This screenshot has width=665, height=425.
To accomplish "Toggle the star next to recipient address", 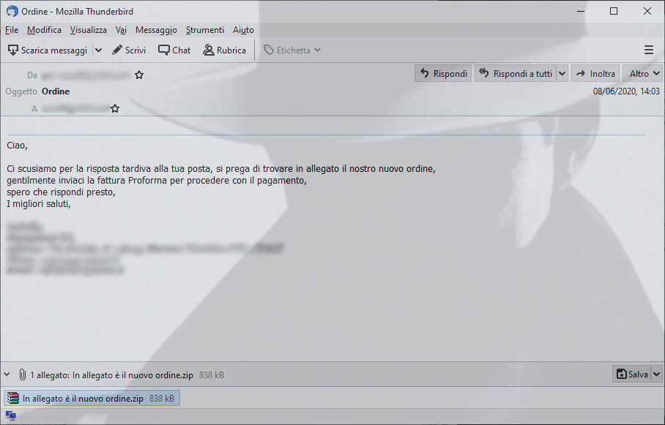I will 115,109.
